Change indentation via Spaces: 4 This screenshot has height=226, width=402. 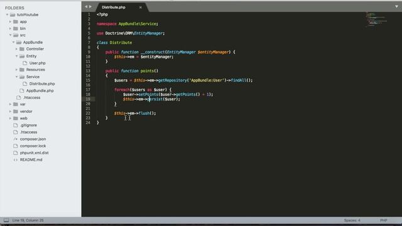pos(352,220)
